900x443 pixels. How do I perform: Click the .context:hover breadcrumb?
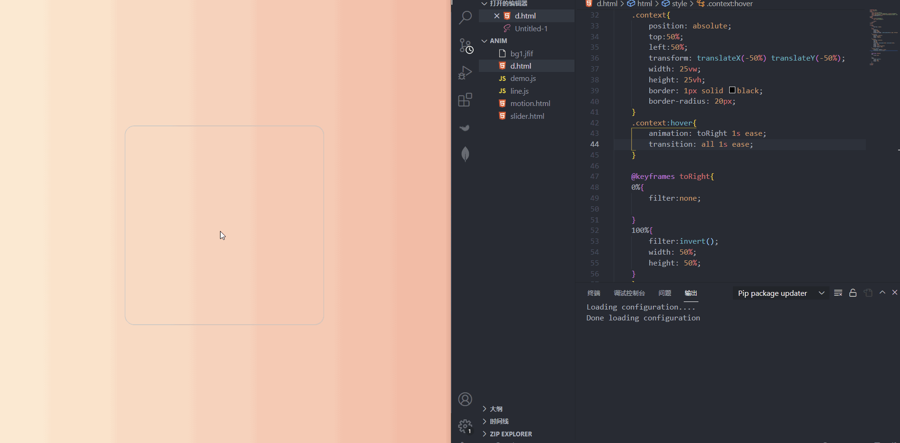point(730,4)
